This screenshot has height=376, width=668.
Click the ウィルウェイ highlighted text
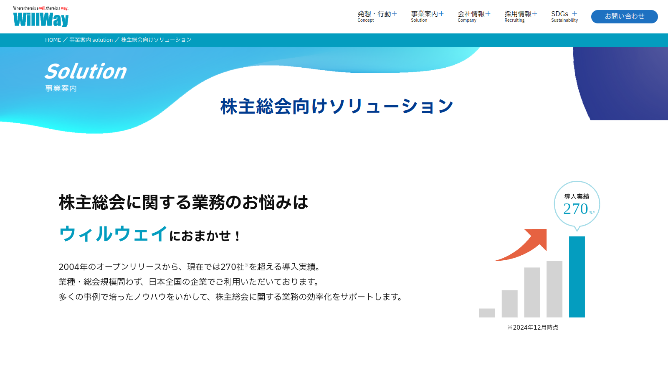113,234
